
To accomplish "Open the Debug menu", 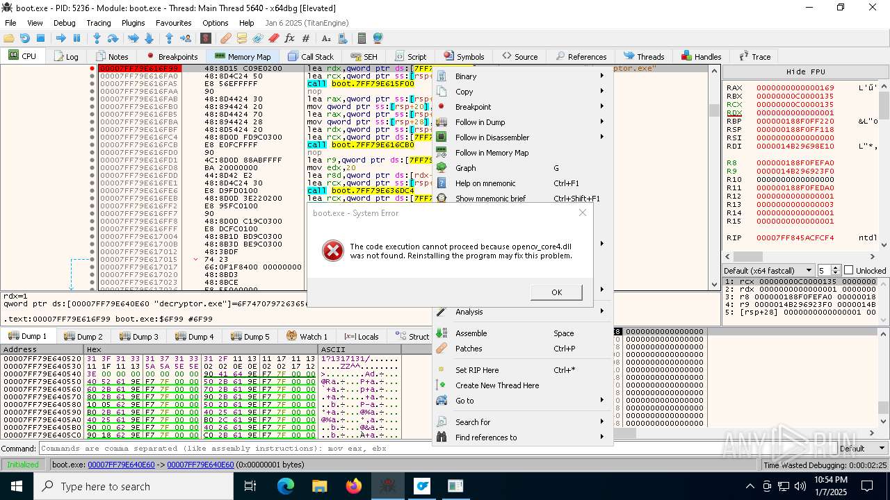I will 64,23.
